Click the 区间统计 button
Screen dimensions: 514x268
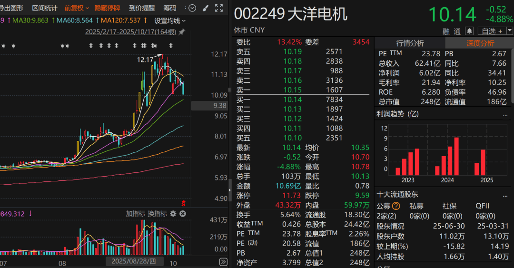pos(45,8)
